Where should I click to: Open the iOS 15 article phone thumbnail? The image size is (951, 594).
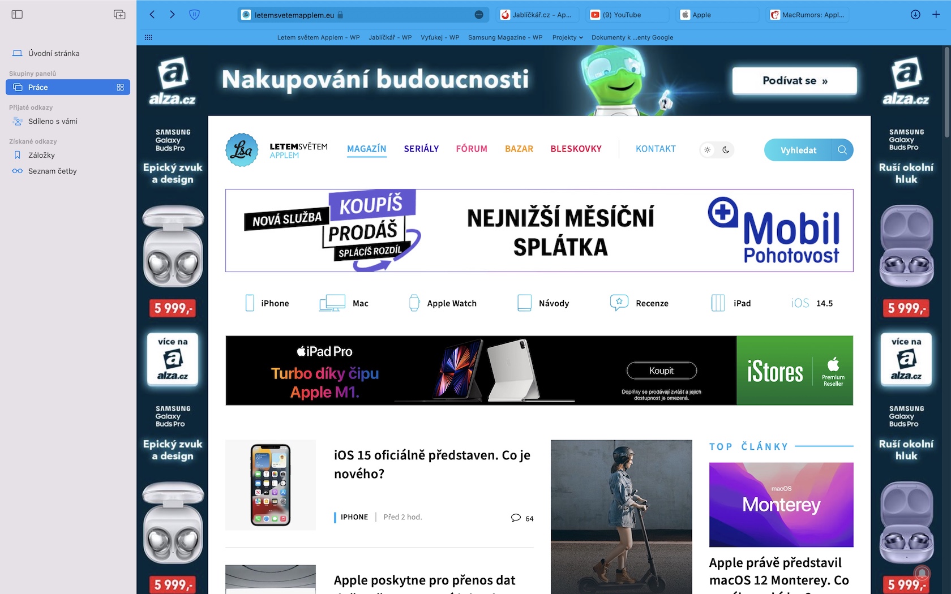pyautogui.click(x=271, y=485)
